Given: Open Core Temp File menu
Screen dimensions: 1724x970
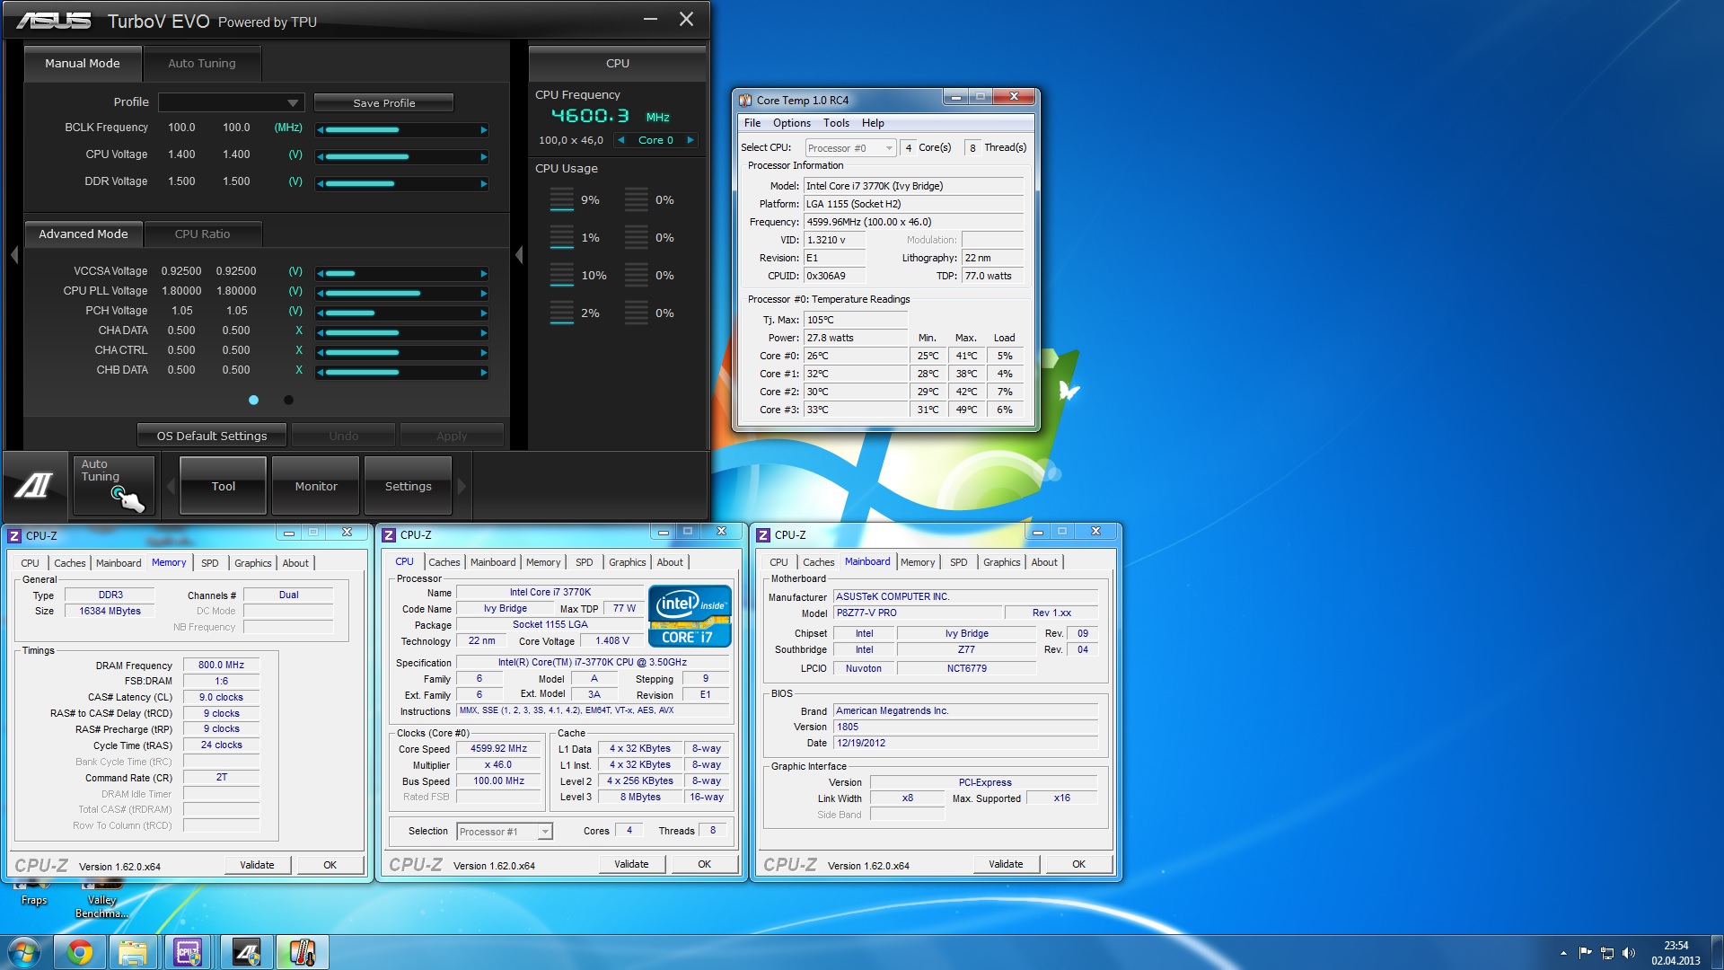Looking at the screenshot, I should (752, 123).
